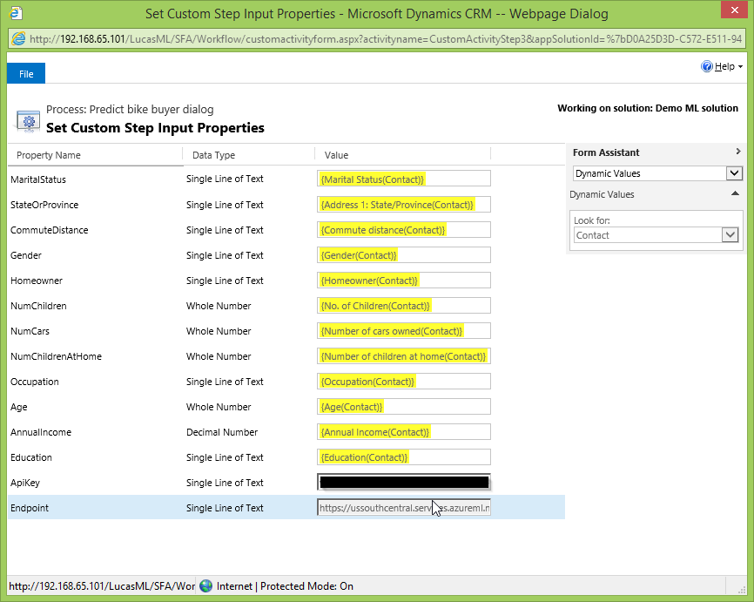Viewport: 754px width, 602px height.
Task: Click the Gender value field
Action: coord(404,254)
